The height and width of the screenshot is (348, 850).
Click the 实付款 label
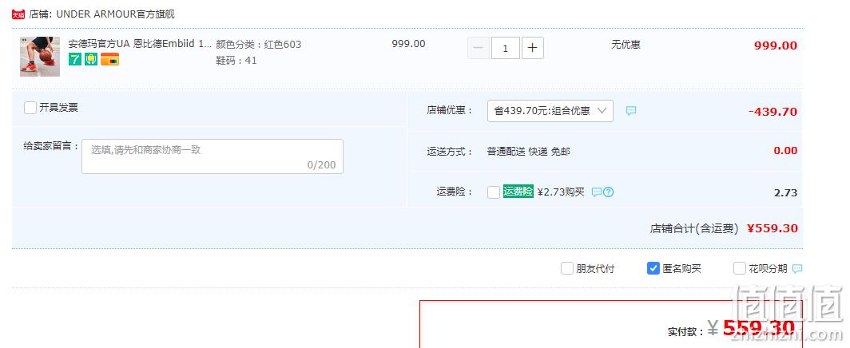685,331
